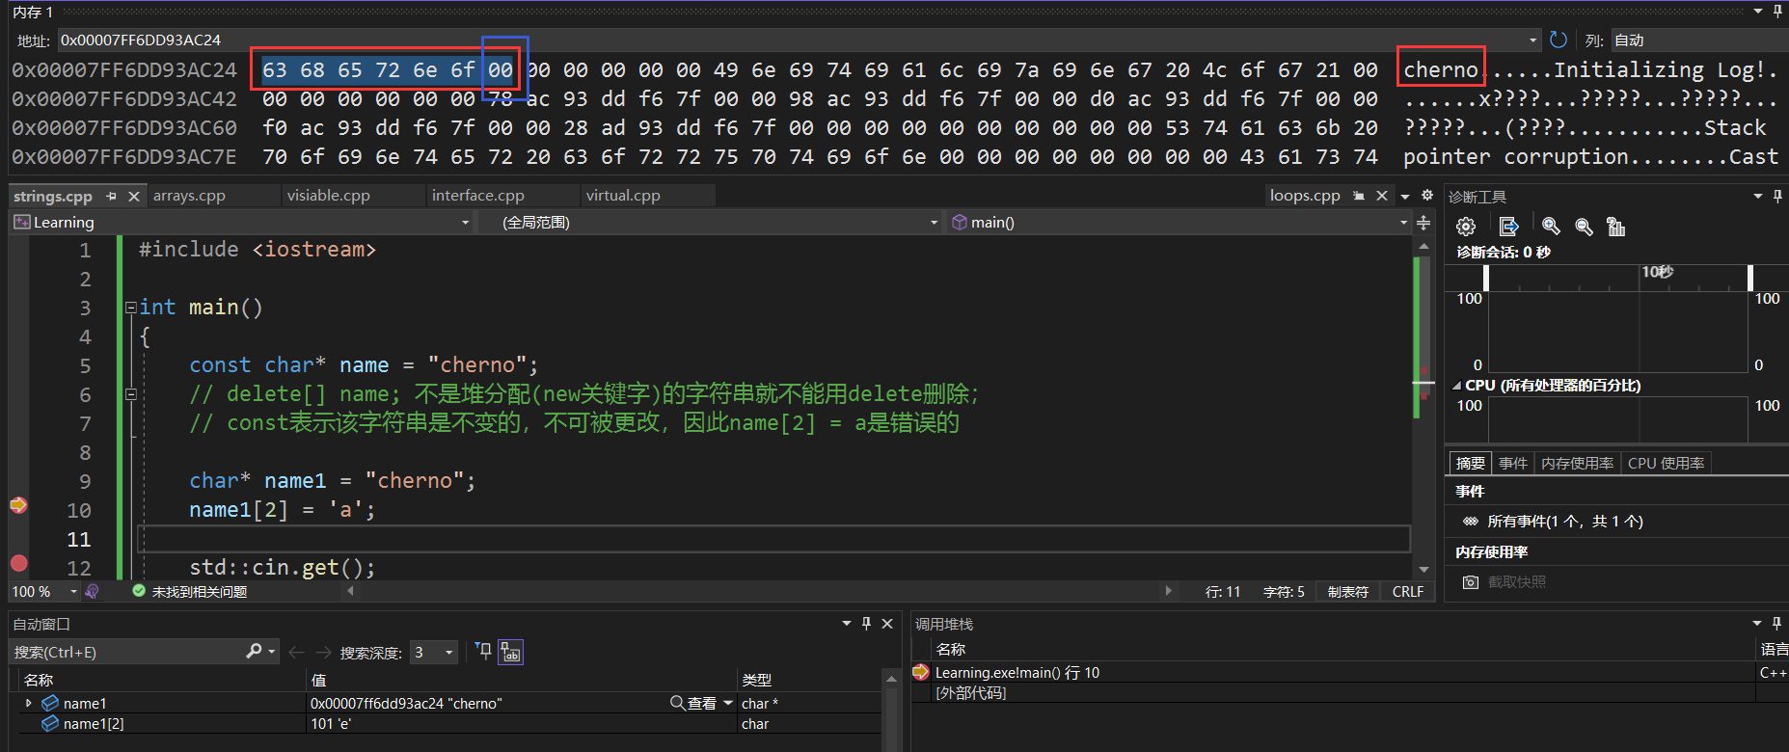This screenshot has height=752, width=1789.
Task: Switch to the interface.cpp tab
Action: [x=477, y=196]
